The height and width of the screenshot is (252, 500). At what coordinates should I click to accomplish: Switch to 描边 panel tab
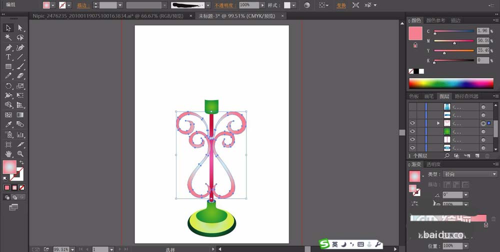tap(455, 20)
